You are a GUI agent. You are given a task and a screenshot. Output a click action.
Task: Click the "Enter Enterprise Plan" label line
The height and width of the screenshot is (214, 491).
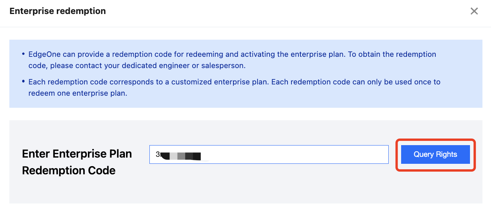77,154
